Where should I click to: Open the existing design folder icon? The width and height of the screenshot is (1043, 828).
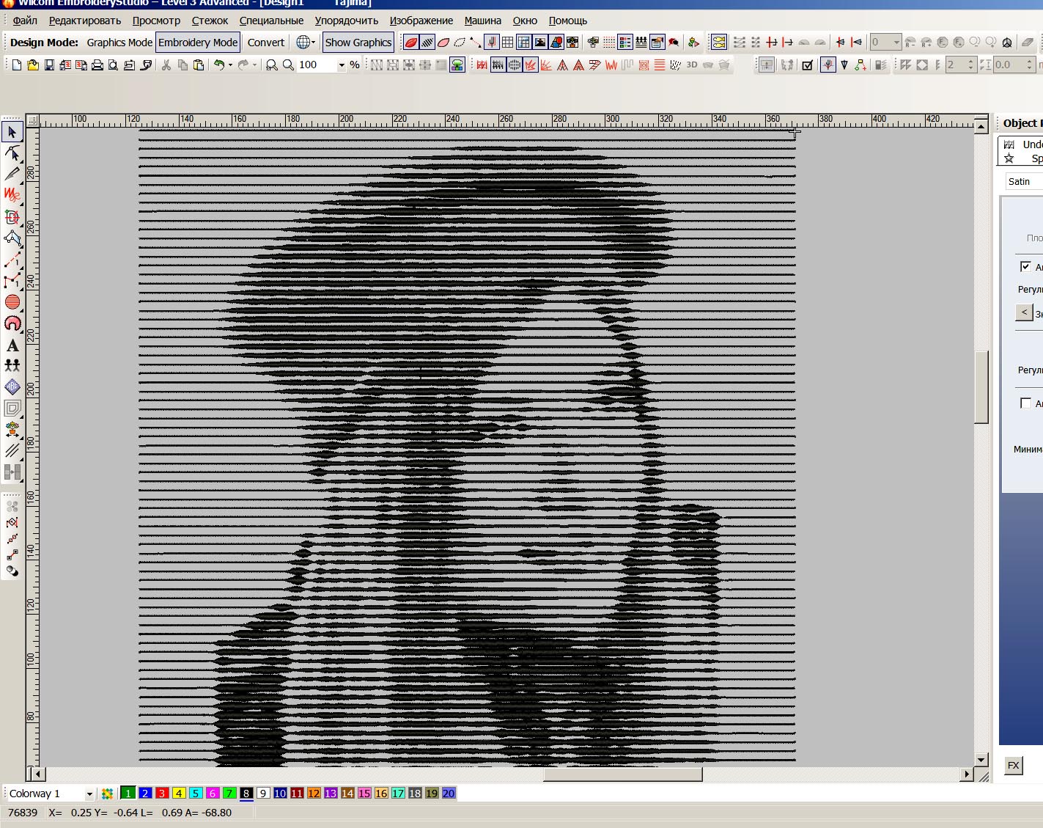[x=33, y=65]
